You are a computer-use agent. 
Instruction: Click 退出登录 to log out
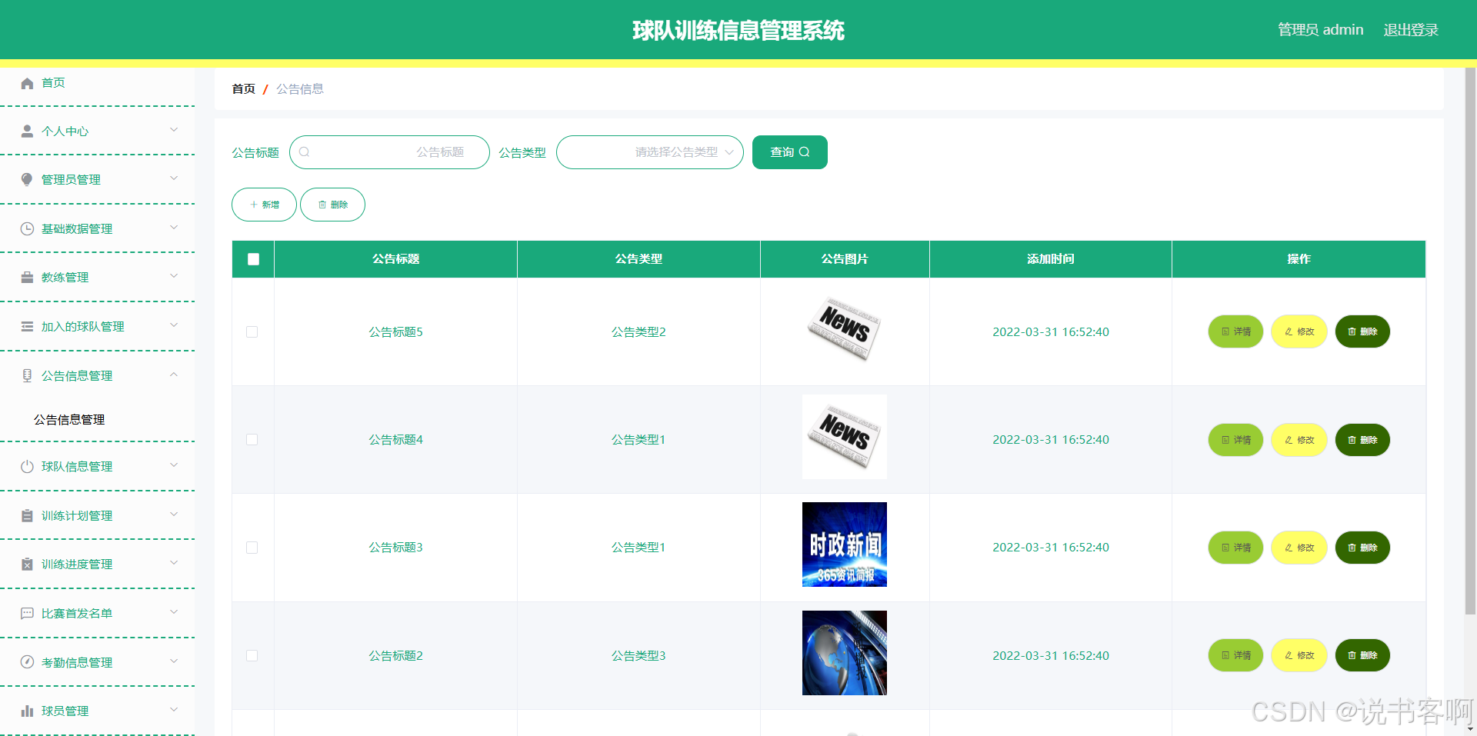(1411, 30)
